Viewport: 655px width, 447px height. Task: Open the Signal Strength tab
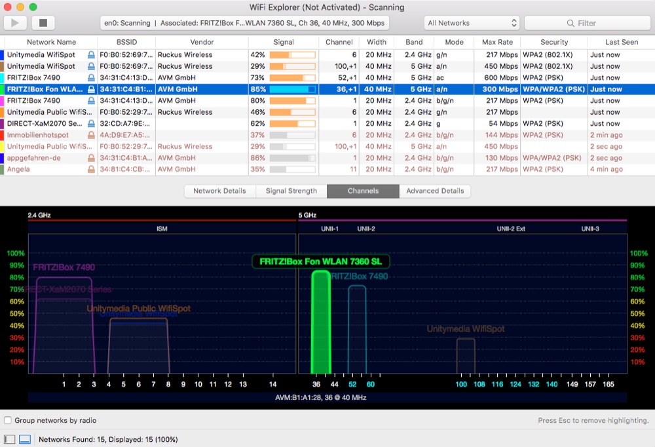(291, 191)
